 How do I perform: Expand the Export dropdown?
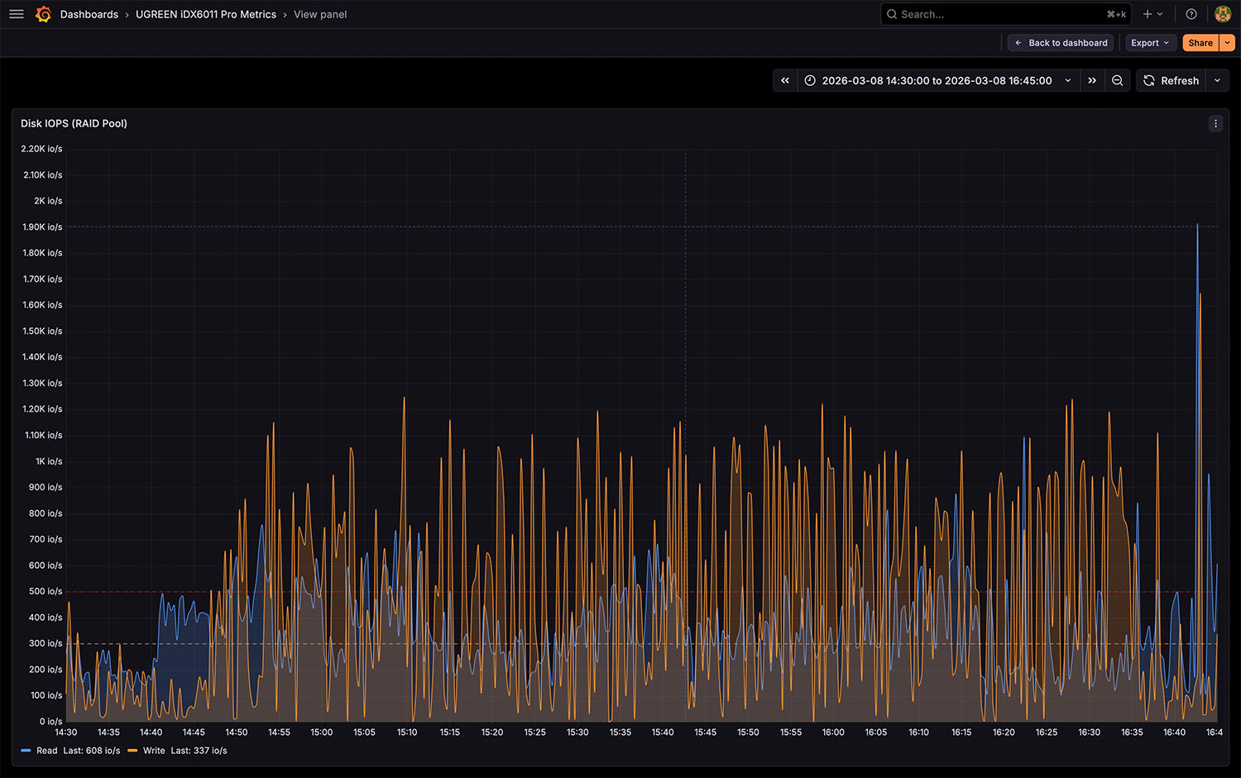[1150, 43]
